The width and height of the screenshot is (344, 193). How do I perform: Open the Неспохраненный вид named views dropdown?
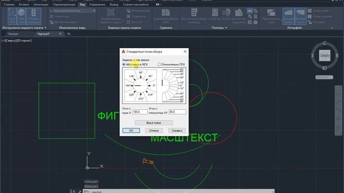pos(73,11)
